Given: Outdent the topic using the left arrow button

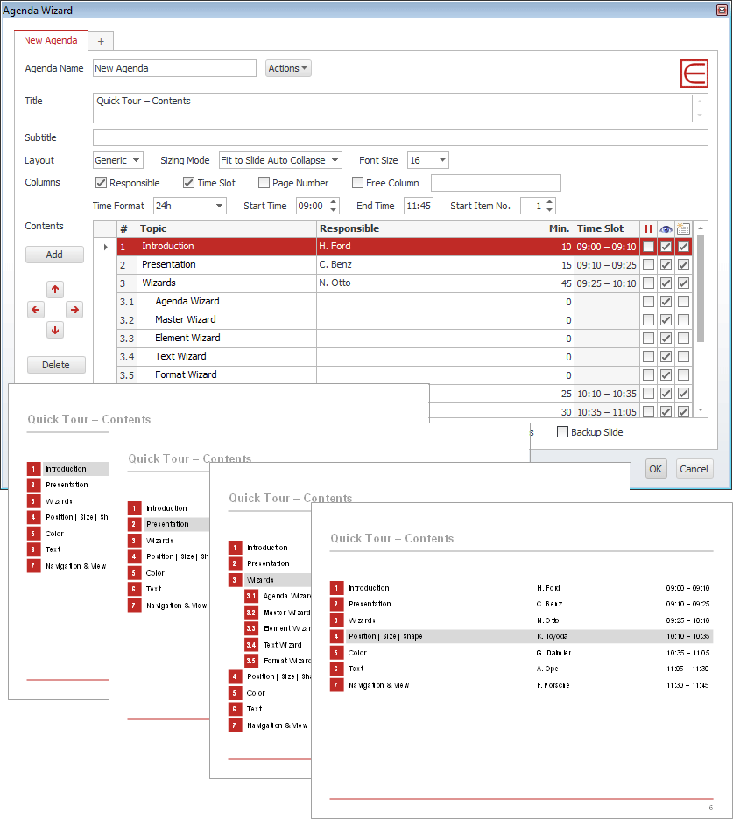Looking at the screenshot, I should coord(36,309).
